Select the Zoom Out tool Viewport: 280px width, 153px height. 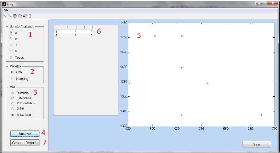click(x=10, y=16)
